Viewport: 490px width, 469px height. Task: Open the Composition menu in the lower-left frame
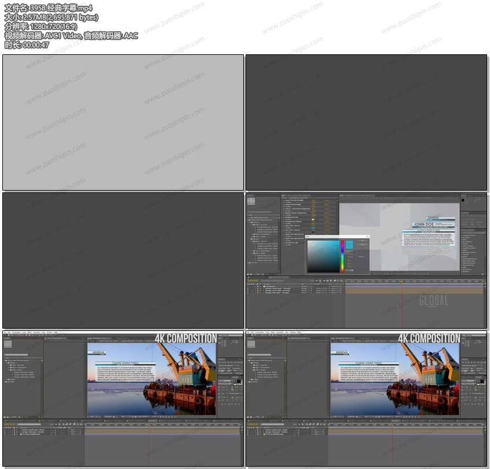16,332
